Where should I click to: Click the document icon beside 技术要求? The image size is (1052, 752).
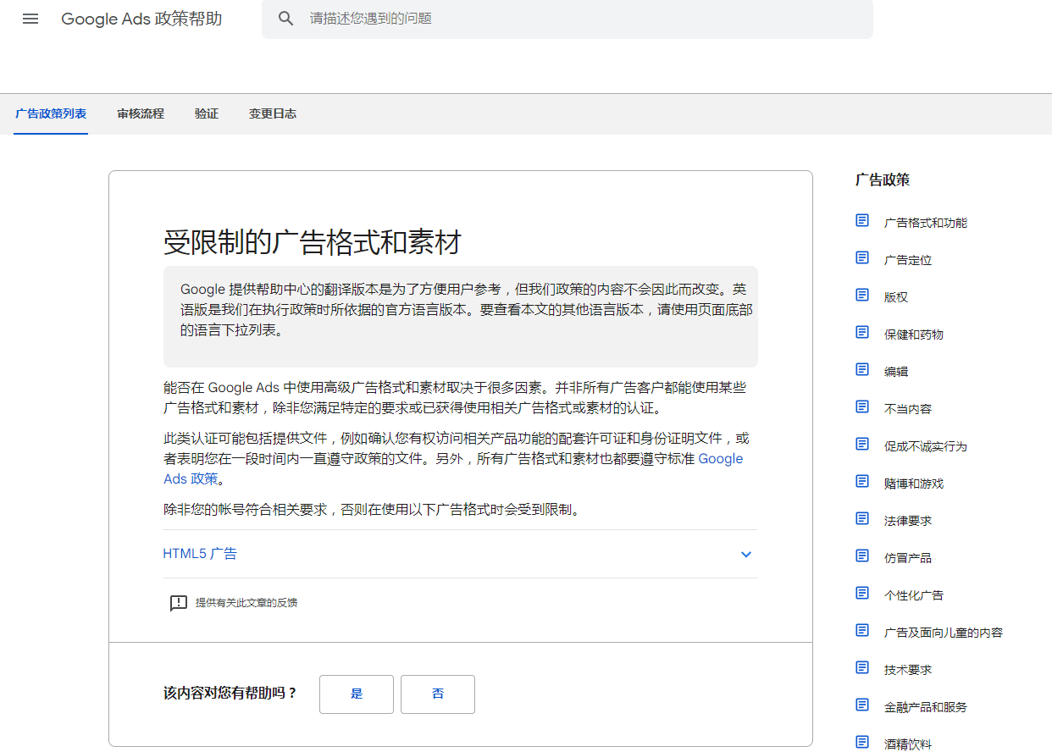pyautogui.click(x=862, y=667)
